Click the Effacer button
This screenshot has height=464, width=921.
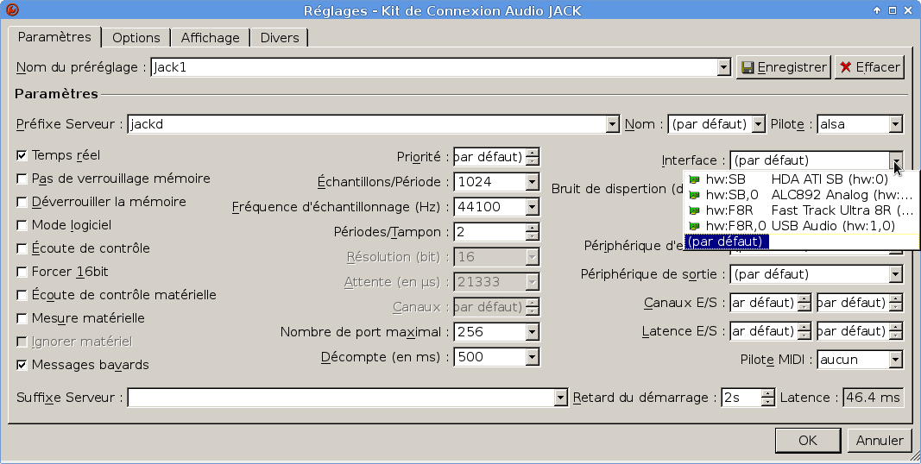(869, 67)
